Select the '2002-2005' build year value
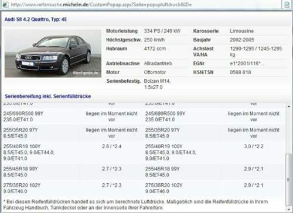 242,40
